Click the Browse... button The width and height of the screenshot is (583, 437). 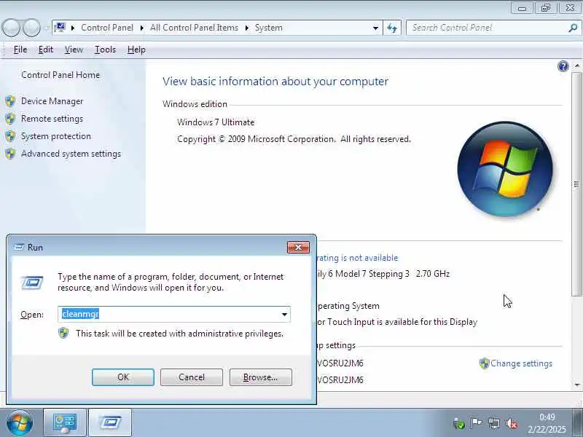click(261, 377)
